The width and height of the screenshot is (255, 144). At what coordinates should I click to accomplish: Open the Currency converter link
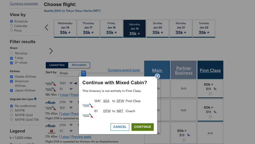click(24, 4)
